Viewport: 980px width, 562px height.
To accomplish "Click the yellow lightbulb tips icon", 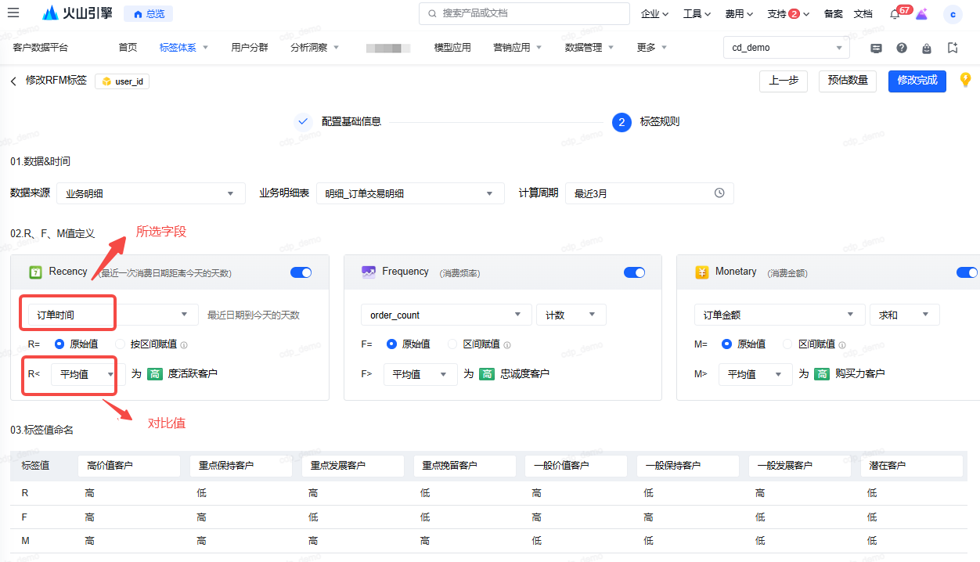I will 965,80.
